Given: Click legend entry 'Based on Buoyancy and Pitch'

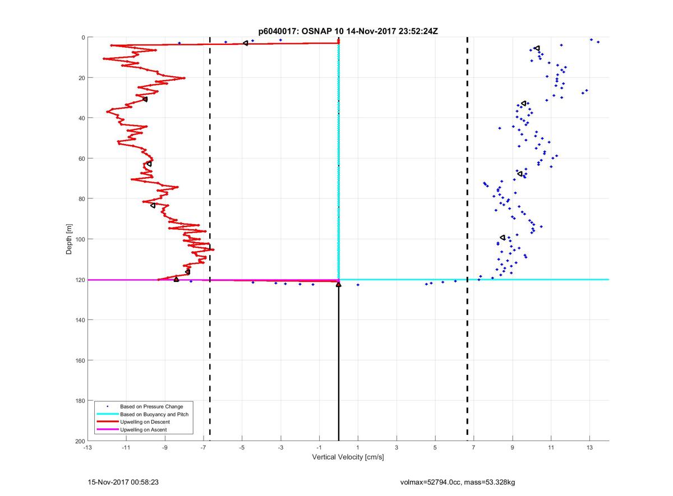Looking at the screenshot, I should (154, 414).
